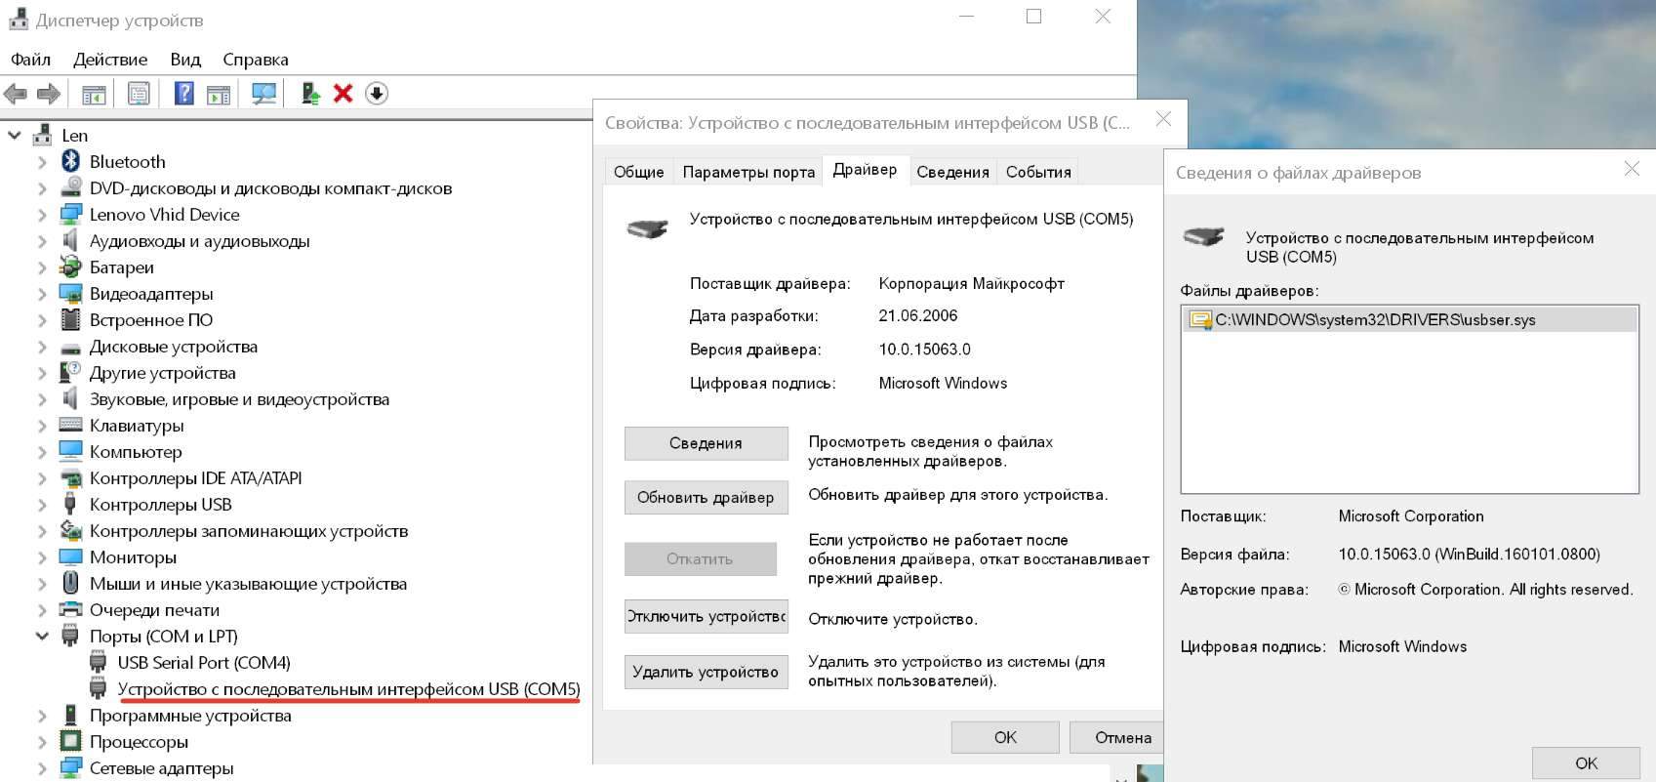
Task: Click the device icon in driver files window
Action: coord(1203,236)
